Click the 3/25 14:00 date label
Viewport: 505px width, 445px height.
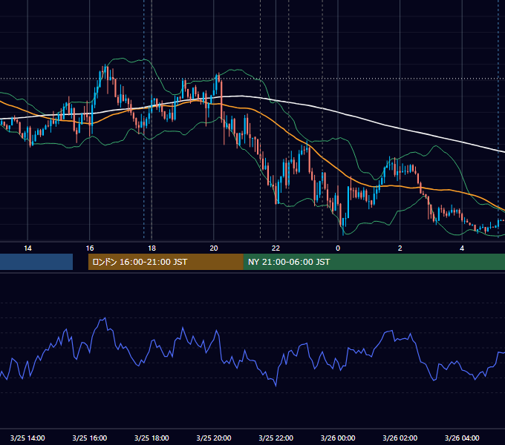27,438
